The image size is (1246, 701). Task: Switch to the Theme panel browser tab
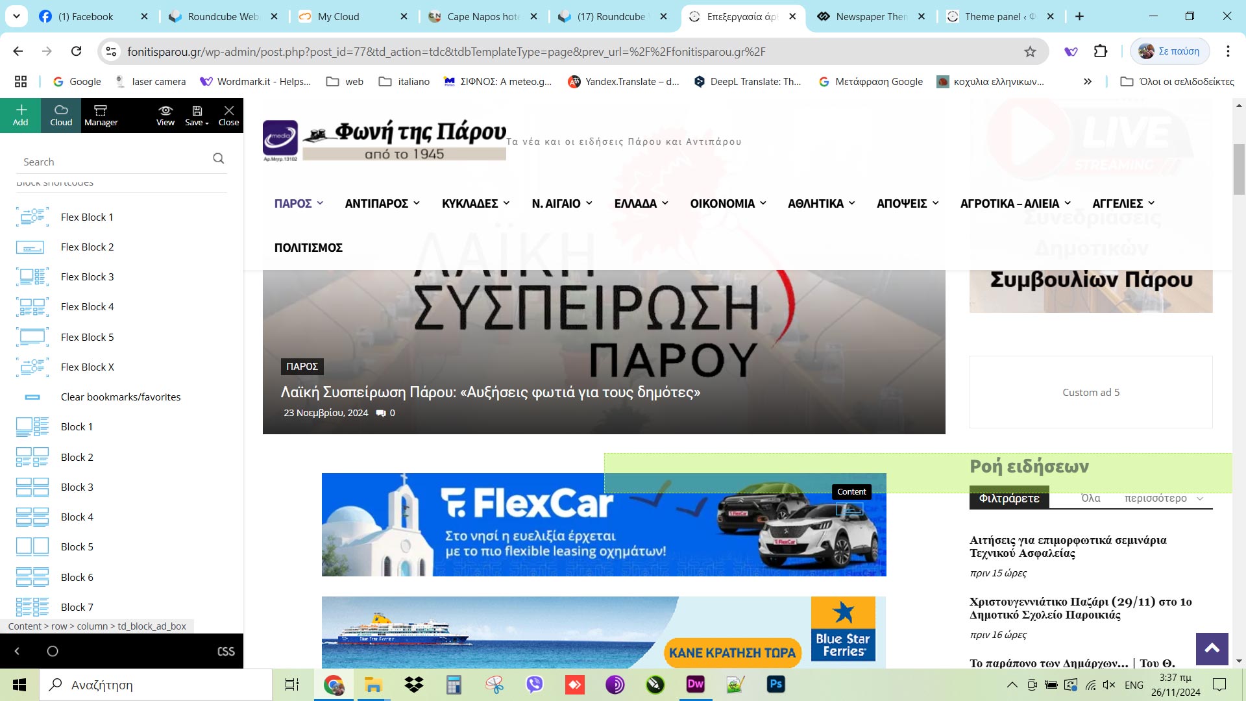pyautogui.click(x=999, y=17)
